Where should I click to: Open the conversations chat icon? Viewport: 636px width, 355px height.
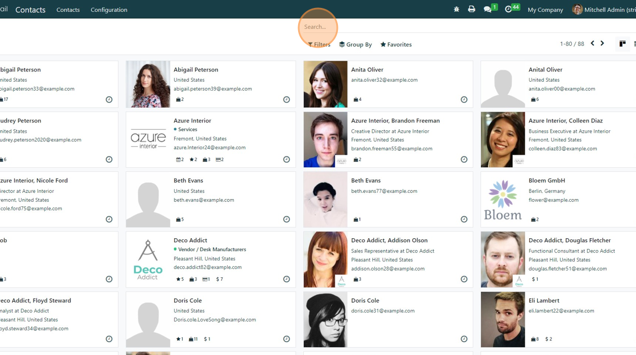pos(488,9)
